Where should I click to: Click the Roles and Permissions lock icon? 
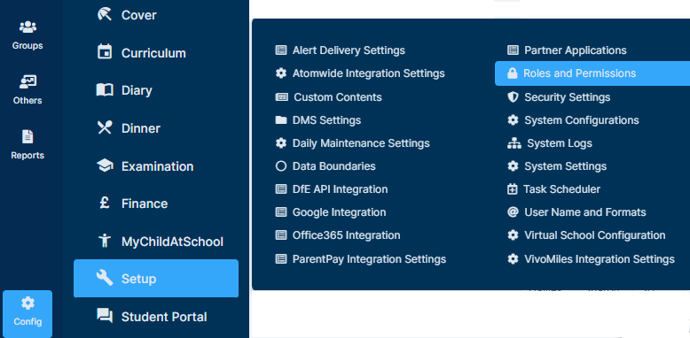[x=512, y=73]
